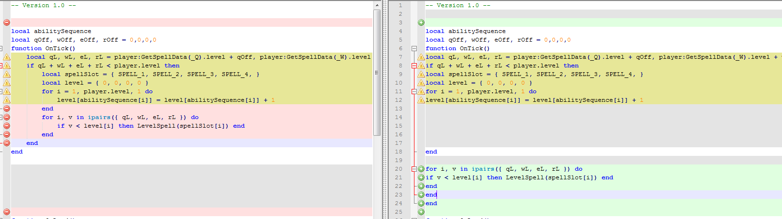Click the 'LevelSpell(spellSlot[i])' call in the left pane
This screenshot has height=219, width=782.
[x=183, y=126]
